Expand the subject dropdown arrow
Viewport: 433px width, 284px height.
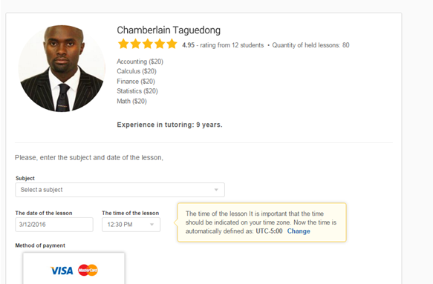(216, 190)
